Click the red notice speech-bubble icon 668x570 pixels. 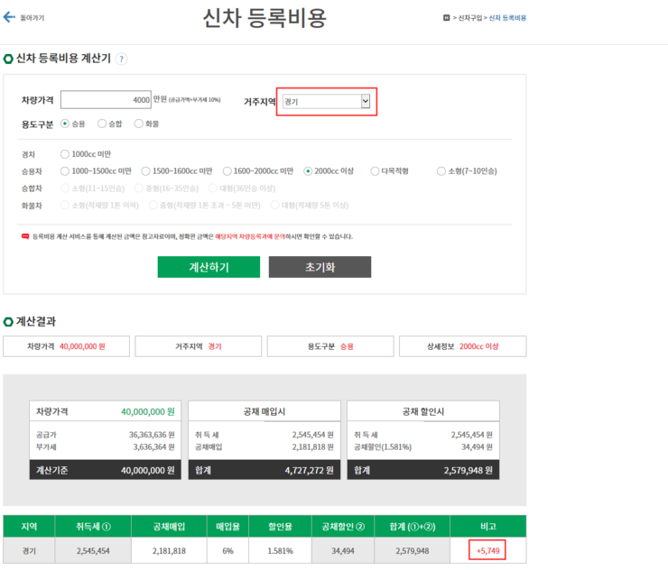(25, 236)
